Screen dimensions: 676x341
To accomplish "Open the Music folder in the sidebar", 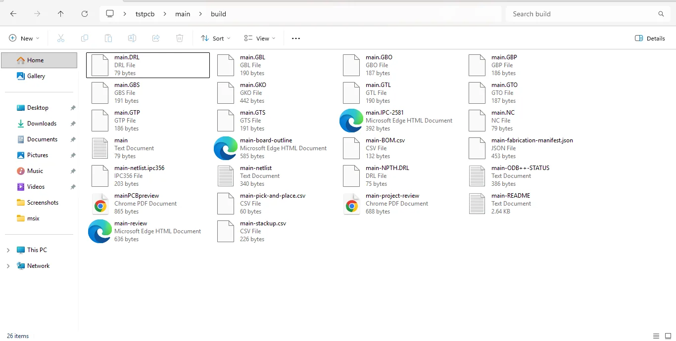I will coord(39,171).
